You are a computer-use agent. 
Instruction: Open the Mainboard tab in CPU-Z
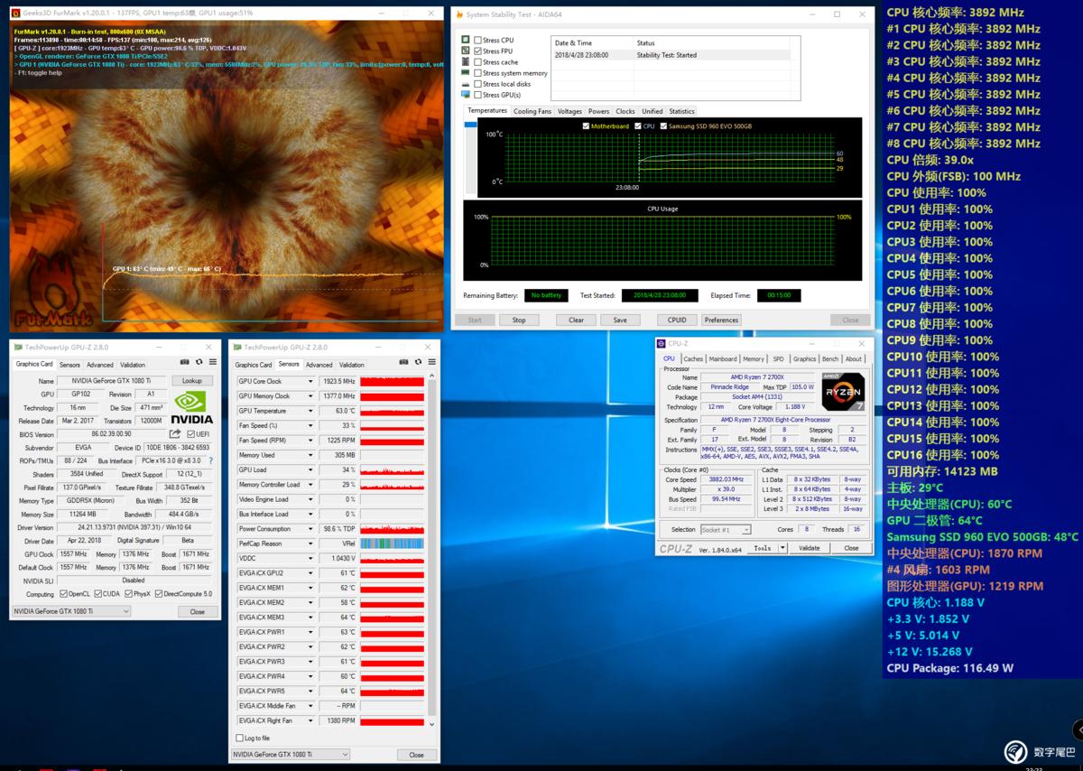tap(722, 358)
